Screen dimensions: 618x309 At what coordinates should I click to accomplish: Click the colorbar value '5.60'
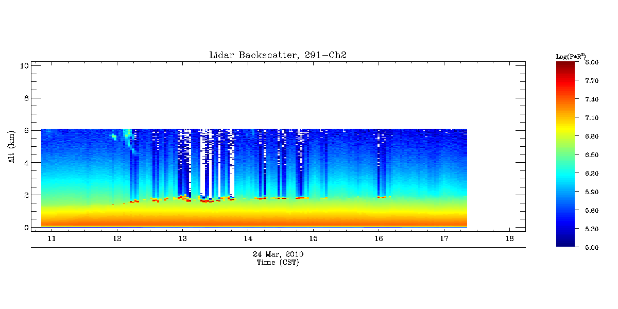point(592,211)
